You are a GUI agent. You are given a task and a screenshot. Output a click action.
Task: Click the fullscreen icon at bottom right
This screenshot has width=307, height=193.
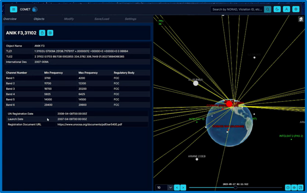300,188
